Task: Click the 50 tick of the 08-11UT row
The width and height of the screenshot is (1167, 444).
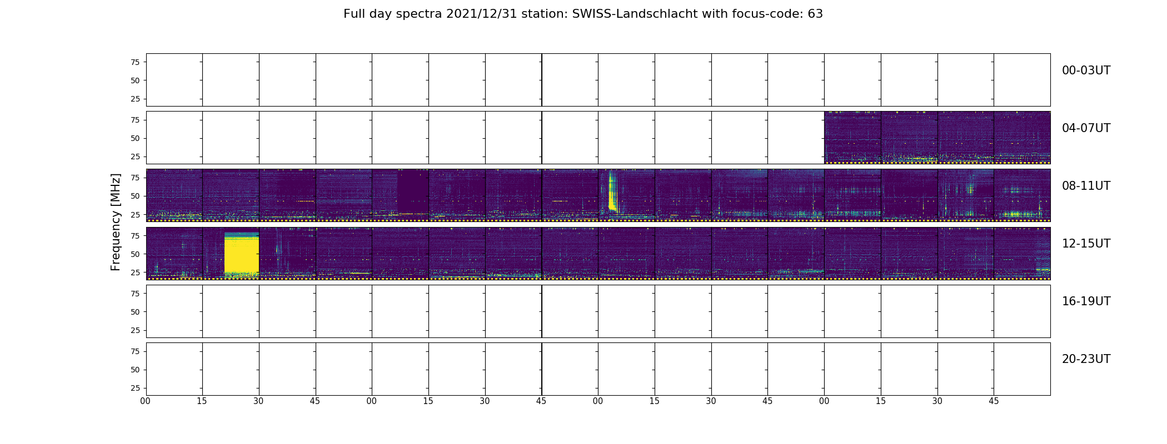Action: point(135,196)
